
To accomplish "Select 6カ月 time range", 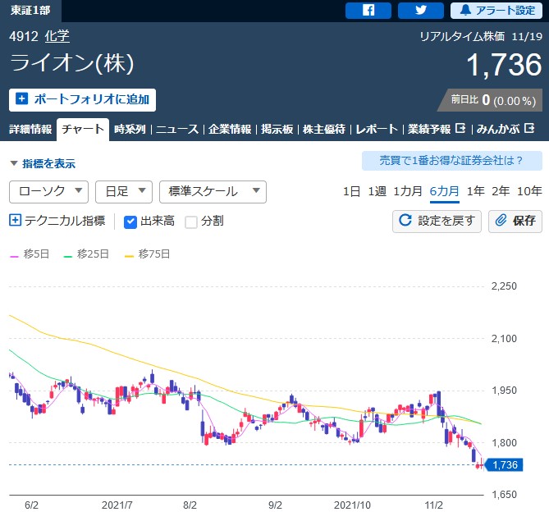I will pyautogui.click(x=444, y=191).
